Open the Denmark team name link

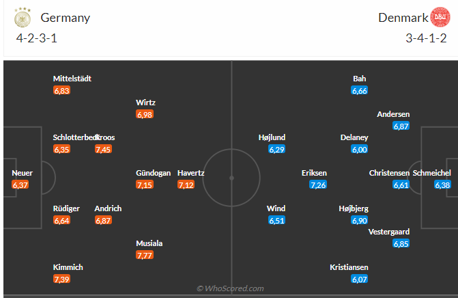point(403,18)
